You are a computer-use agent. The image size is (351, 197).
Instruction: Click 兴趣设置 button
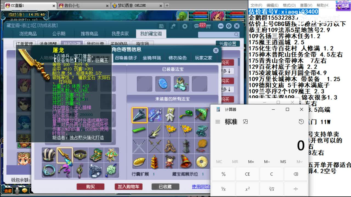tap(228, 44)
